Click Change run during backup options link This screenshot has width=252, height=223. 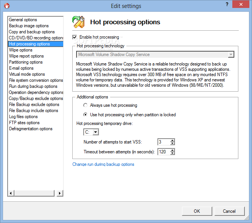103,164
